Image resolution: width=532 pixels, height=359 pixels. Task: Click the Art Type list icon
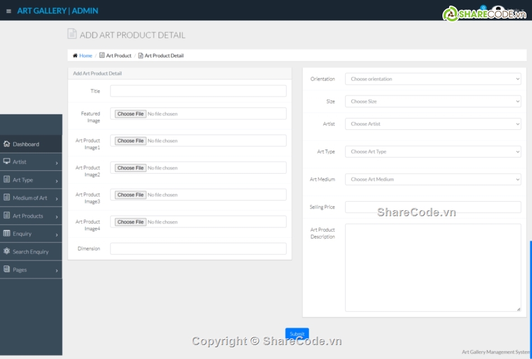tap(7, 179)
